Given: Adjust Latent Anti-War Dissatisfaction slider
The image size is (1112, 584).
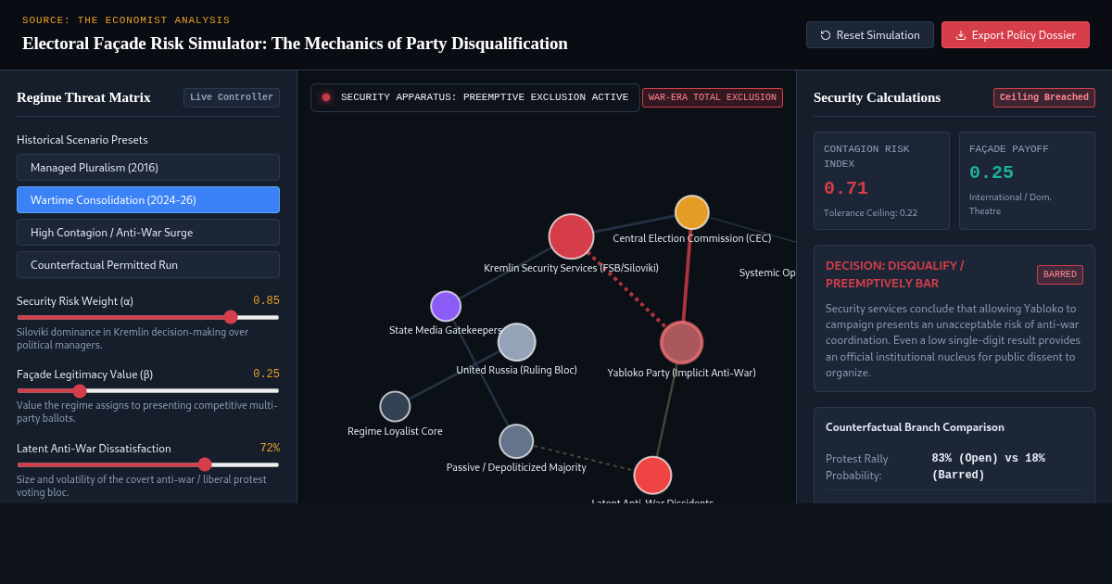Looking at the screenshot, I should [148, 464].
